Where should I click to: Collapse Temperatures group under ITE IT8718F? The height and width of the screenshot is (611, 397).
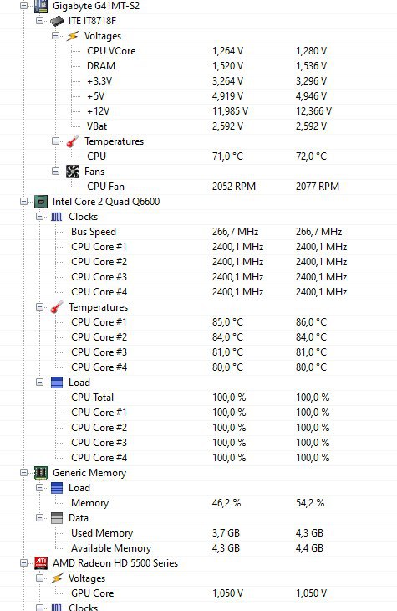pyautogui.click(x=56, y=141)
